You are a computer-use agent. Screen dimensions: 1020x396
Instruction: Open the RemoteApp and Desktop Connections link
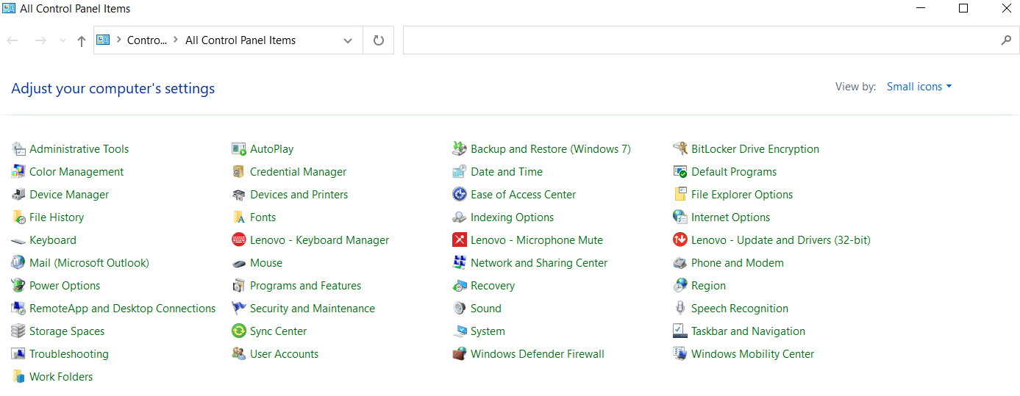[x=122, y=309]
